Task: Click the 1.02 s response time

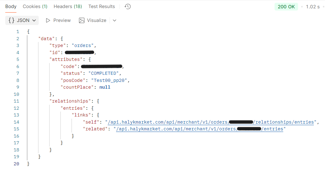Action: click(313, 7)
